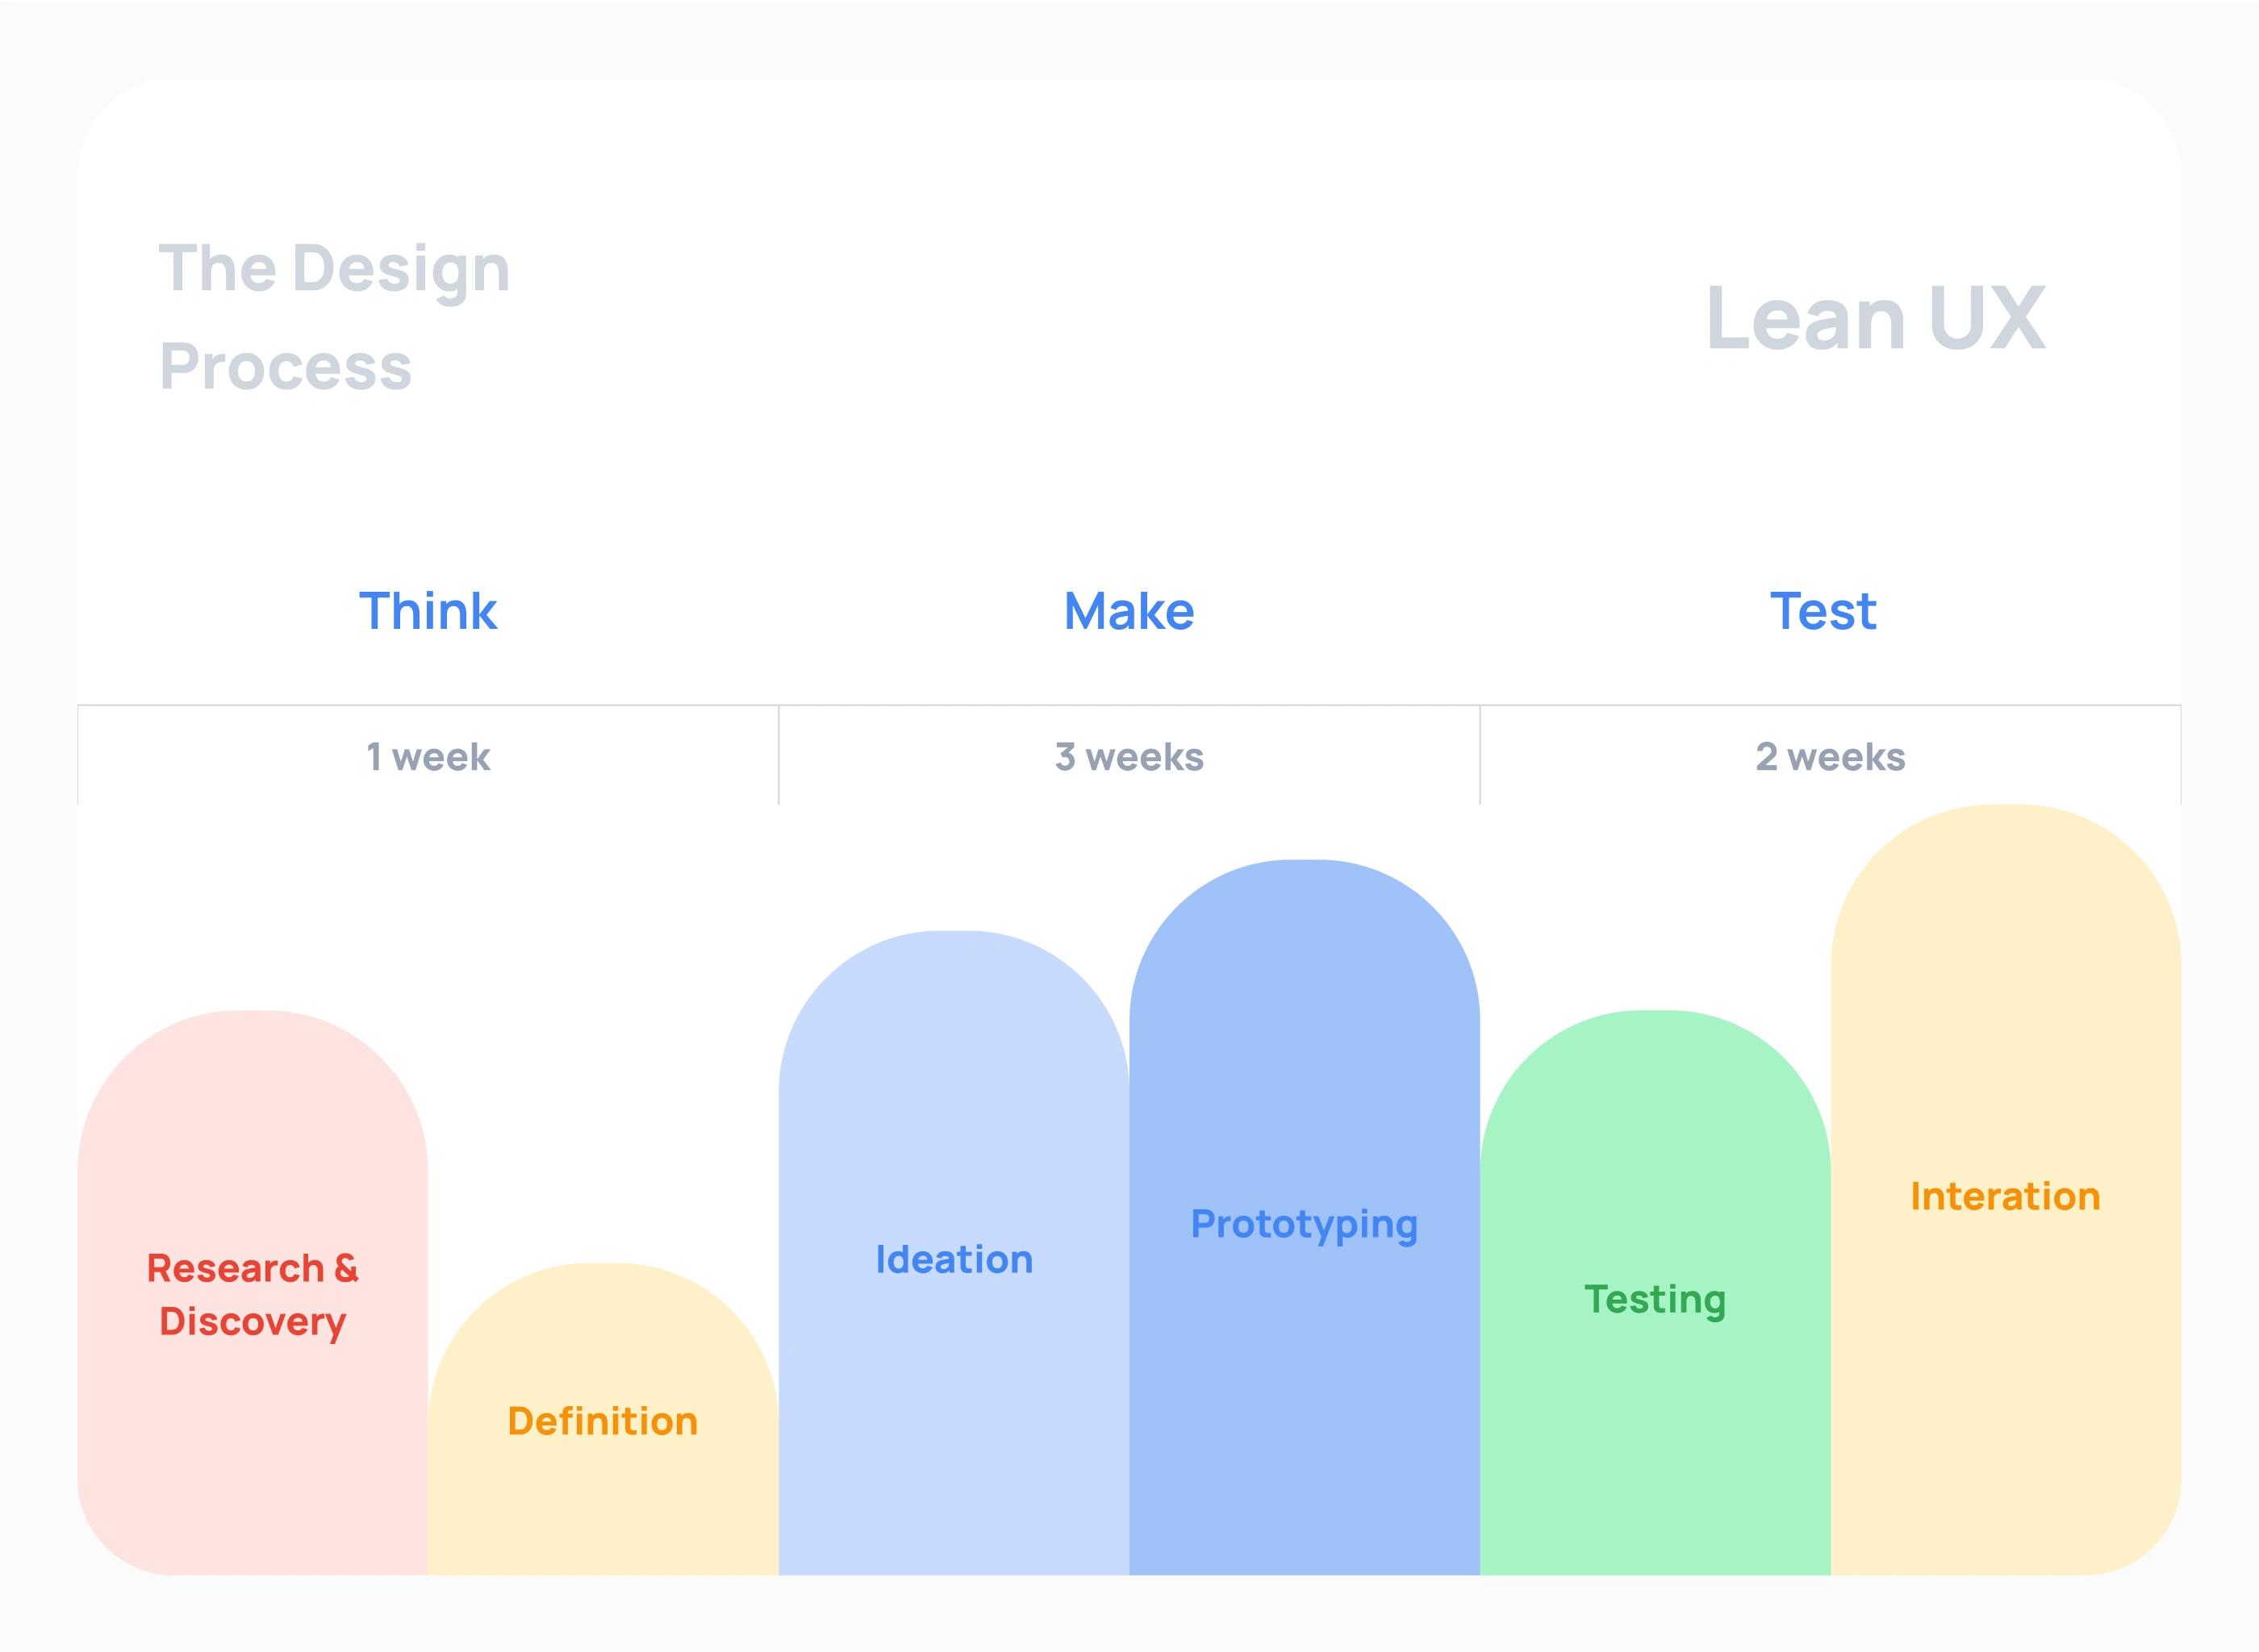This screenshot has height=1652, width=2259.
Task: Click the orange "Definition" label
Action: (603, 1421)
